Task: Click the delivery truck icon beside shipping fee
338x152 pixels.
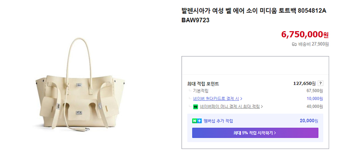Action: (x=294, y=45)
